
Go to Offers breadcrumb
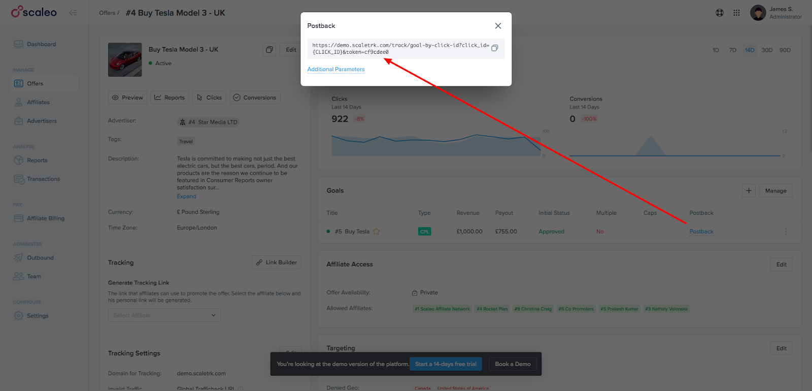(x=107, y=13)
